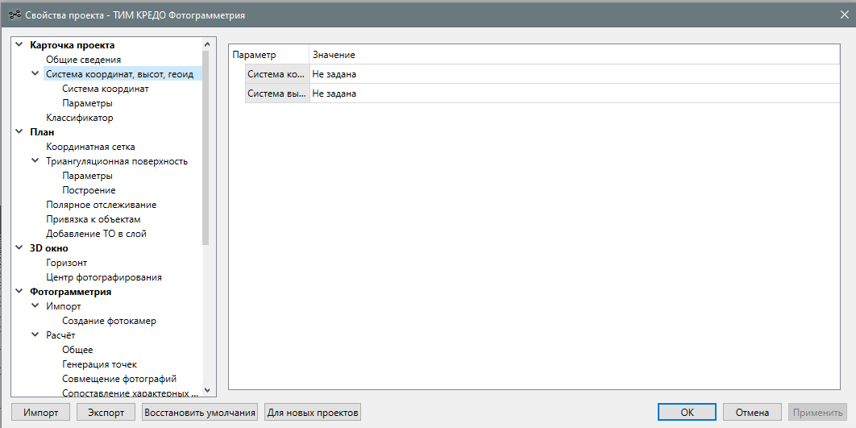Select Координатная сетка item
Image resolution: width=856 pixels, height=428 pixels.
coord(90,147)
